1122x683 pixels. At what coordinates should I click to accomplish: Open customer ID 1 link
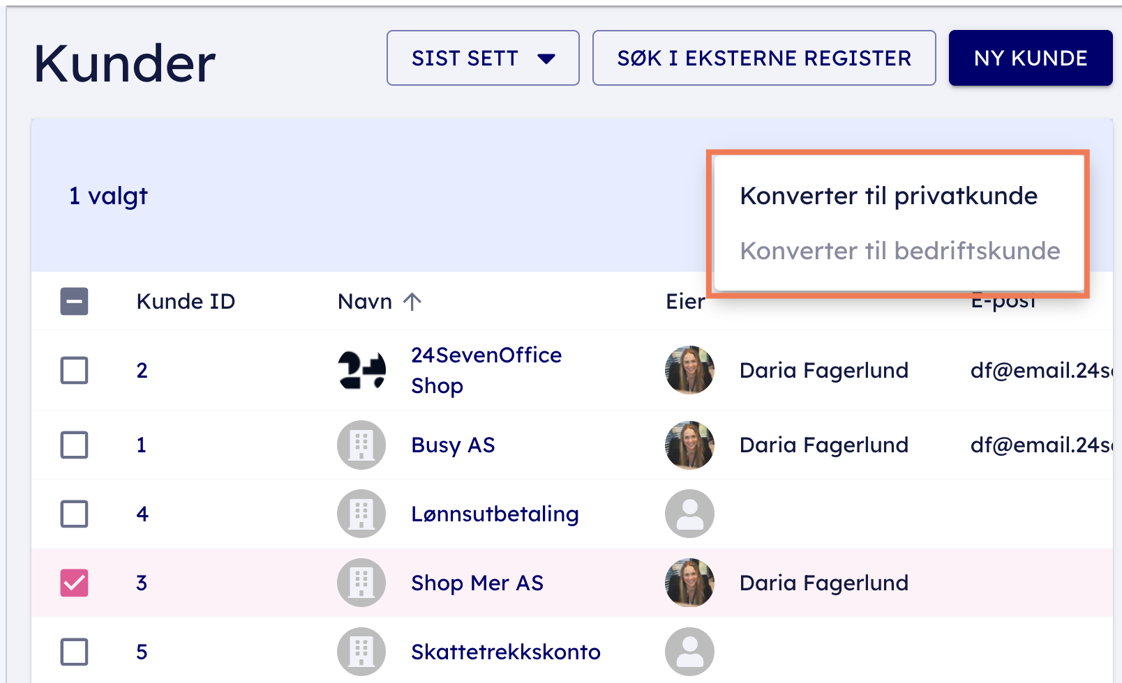[x=142, y=445]
